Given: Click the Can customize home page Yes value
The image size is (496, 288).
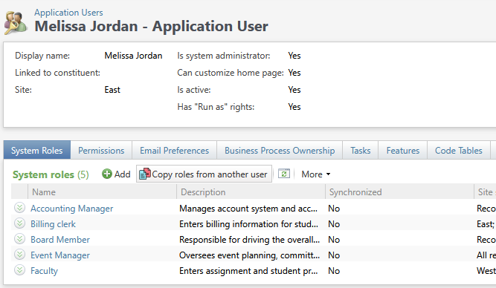Looking at the screenshot, I should pyautogui.click(x=294, y=73).
